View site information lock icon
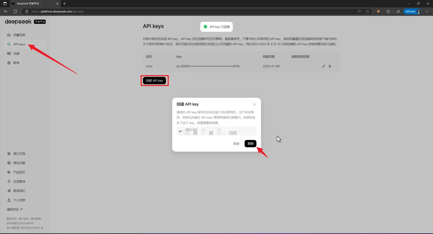433x234 pixels. 27,12
